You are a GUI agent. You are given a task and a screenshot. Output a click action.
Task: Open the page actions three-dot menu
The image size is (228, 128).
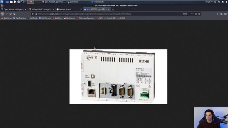click(192, 14)
